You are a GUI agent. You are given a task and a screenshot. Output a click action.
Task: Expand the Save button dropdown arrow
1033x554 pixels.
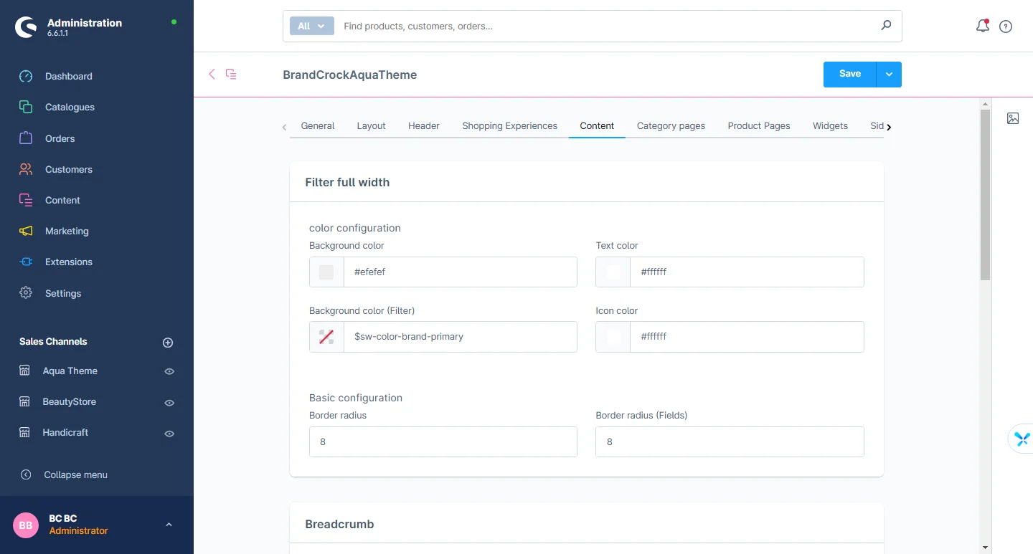(889, 75)
